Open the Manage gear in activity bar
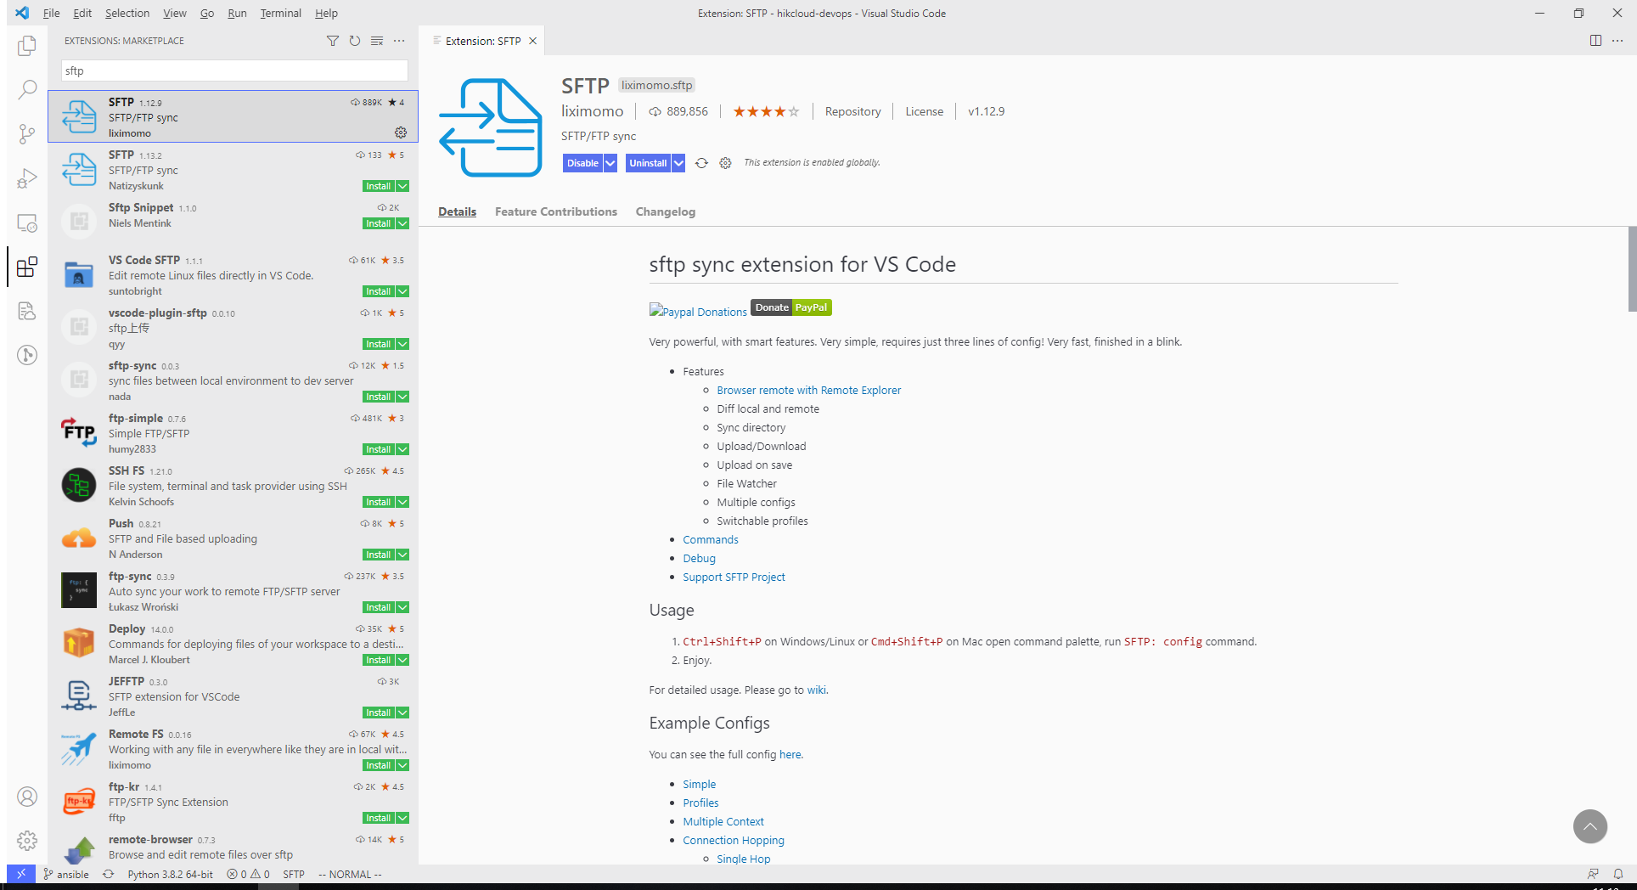Viewport: 1637px width, 890px height. 27,841
